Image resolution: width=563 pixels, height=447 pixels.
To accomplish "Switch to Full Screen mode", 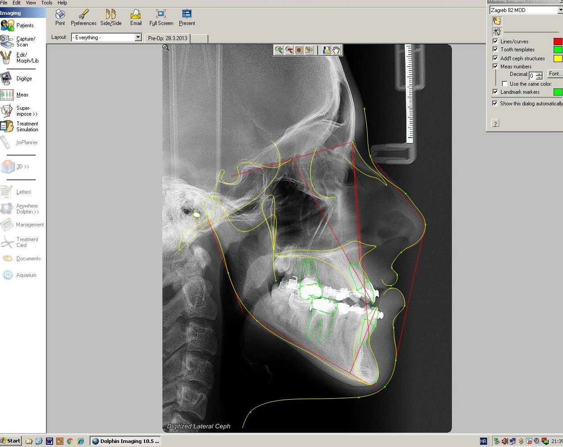I will pyautogui.click(x=161, y=18).
